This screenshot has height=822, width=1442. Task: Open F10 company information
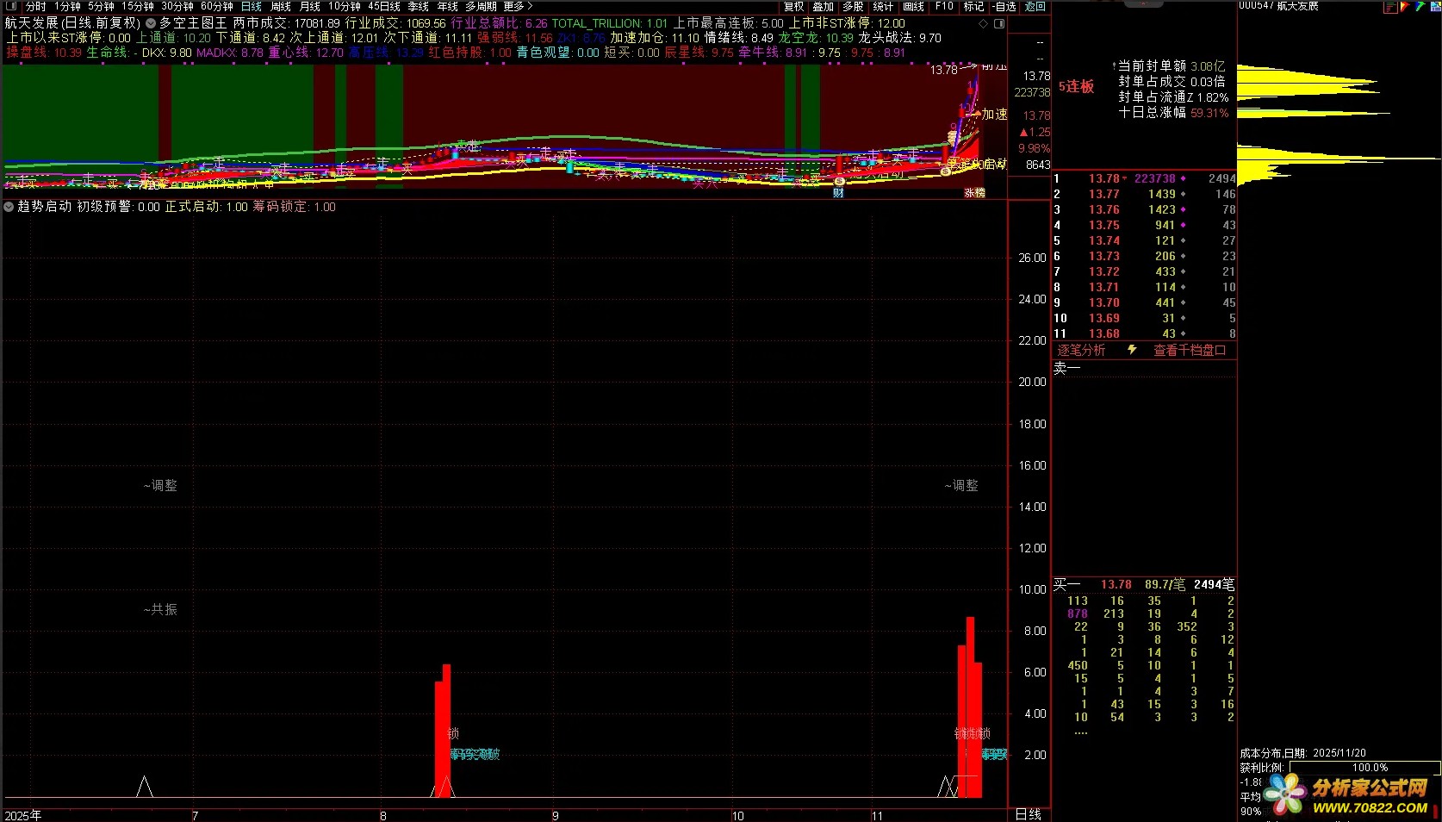click(944, 6)
